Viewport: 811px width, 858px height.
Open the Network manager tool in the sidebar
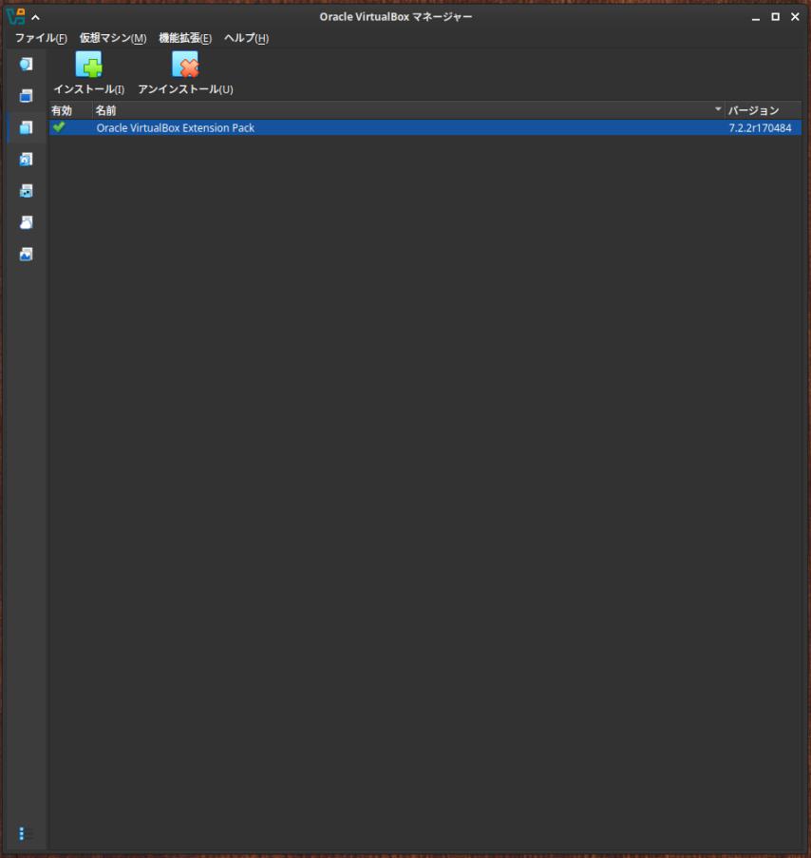pos(26,191)
